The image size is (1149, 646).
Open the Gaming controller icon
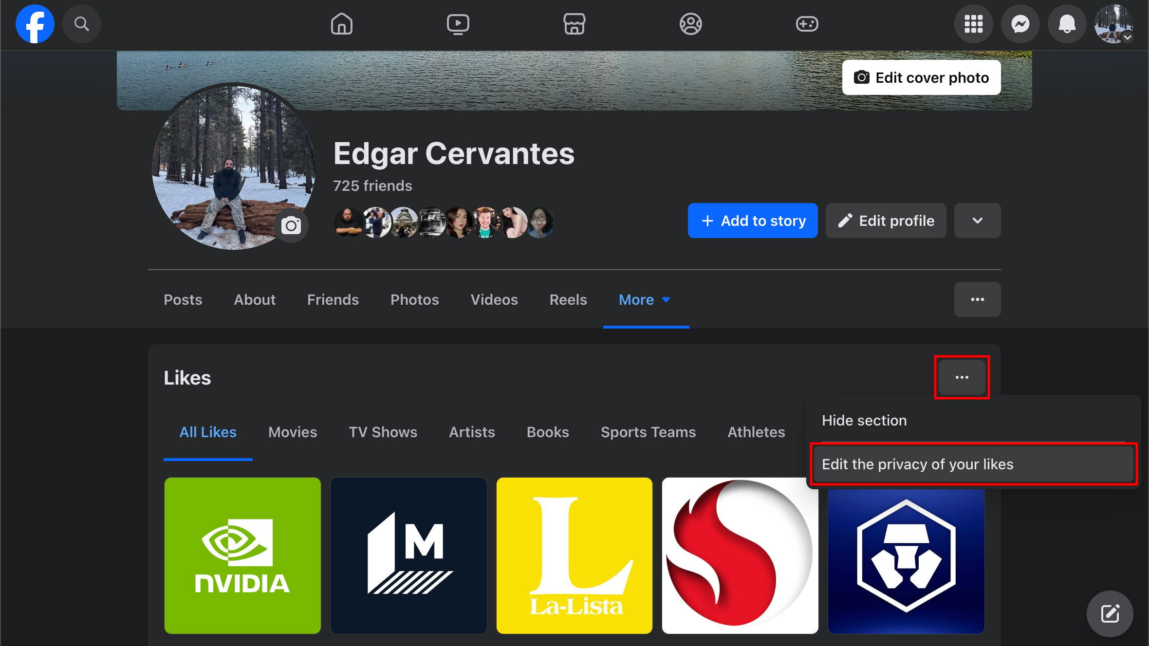[807, 24]
